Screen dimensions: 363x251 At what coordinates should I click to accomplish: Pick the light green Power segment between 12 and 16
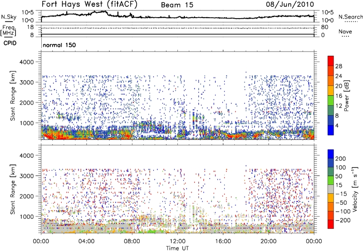coord(331,100)
